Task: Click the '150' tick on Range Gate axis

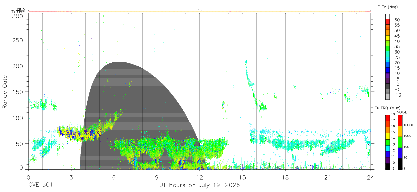Action: [18, 92]
